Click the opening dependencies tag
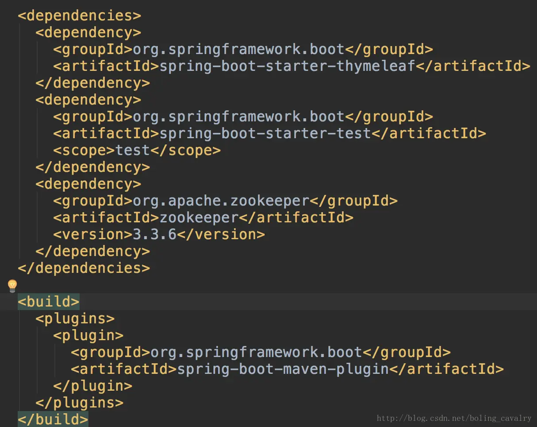 point(80,16)
